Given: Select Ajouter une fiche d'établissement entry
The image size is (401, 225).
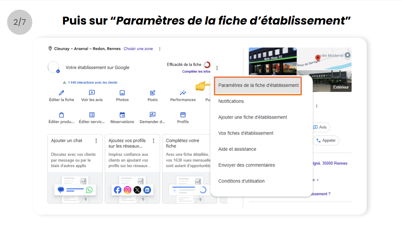Looking at the screenshot, I should pos(253,117).
